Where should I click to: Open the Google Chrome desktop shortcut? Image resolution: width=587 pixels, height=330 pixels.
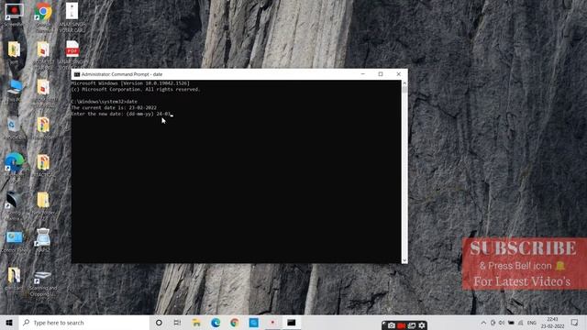(x=43, y=11)
